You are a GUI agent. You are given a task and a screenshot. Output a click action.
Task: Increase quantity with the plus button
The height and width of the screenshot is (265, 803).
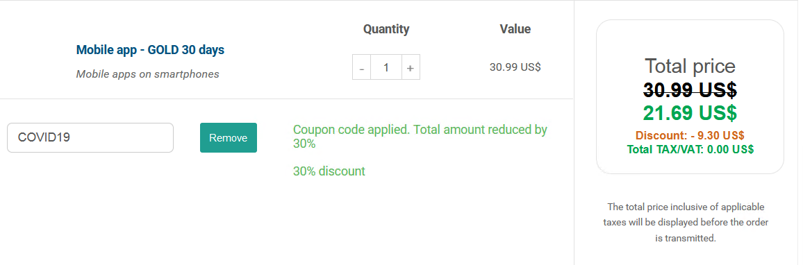(411, 67)
